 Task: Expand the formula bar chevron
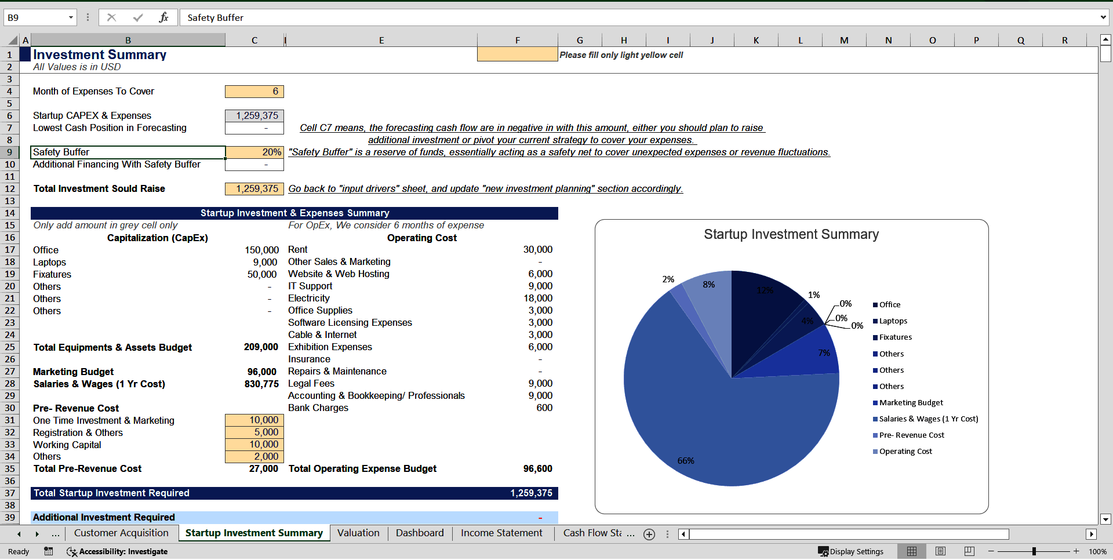pos(1103,17)
